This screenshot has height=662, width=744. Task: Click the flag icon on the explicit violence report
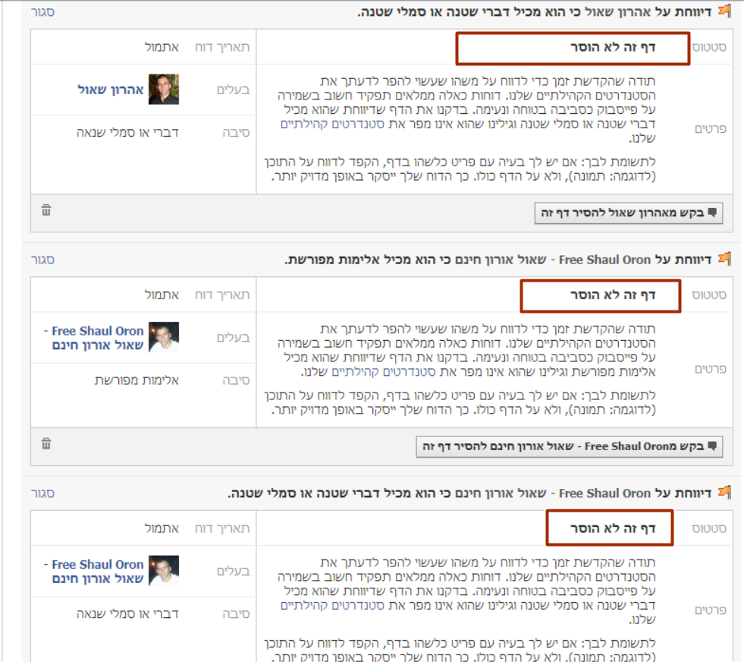[x=724, y=260]
